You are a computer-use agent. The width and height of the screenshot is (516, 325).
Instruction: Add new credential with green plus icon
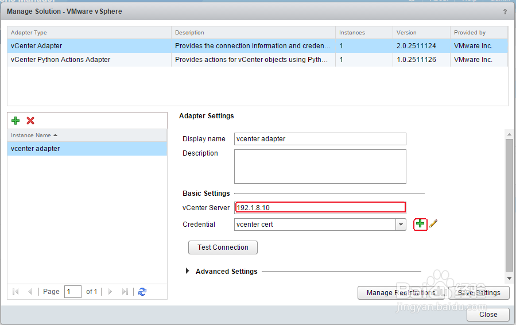tap(420, 224)
